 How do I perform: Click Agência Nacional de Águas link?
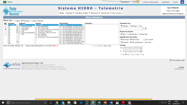(173, 14)
